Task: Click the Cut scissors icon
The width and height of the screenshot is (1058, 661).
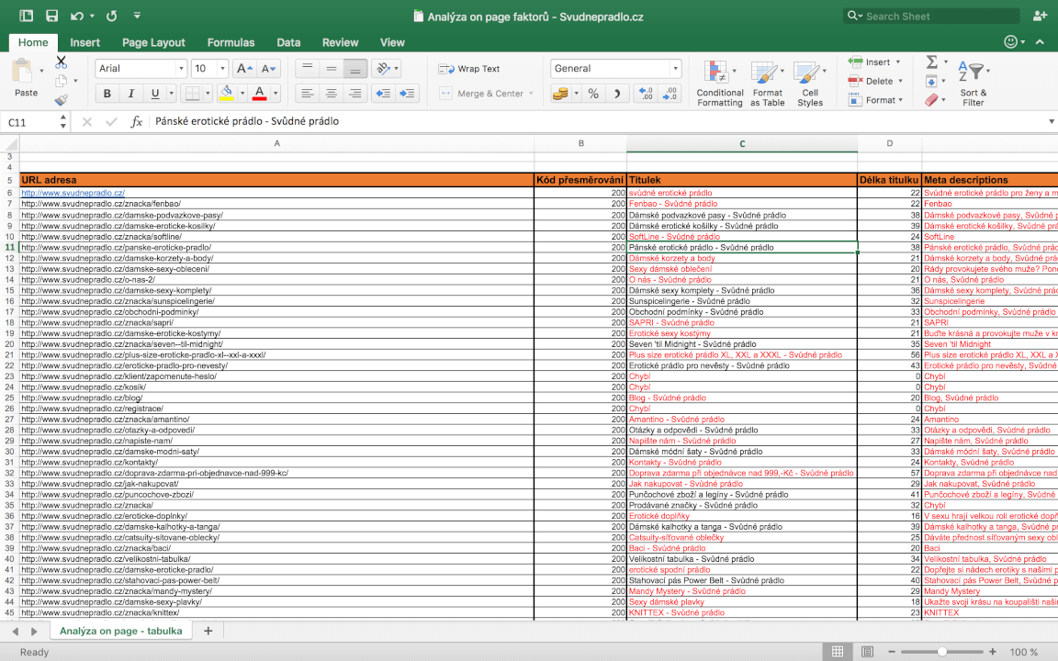Action: pos(62,62)
